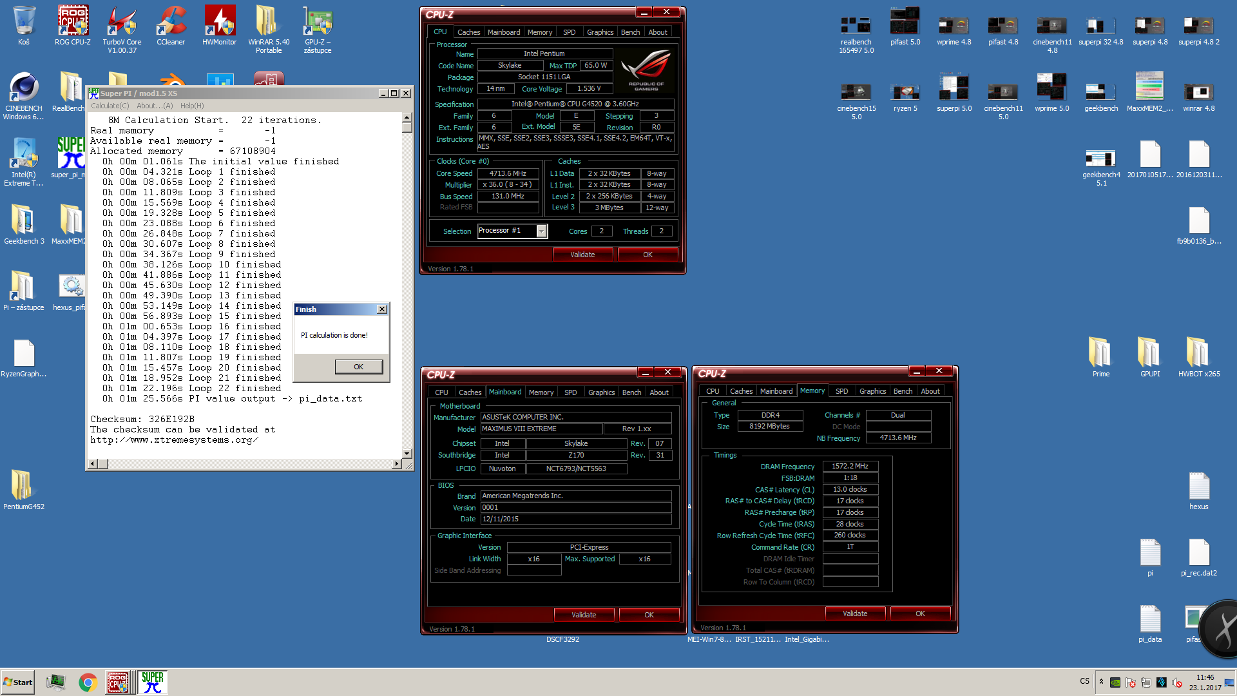This screenshot has height=696, width=1237.
Task: Click the MAXIMUS VIII EXTREME model field
Action: click(542, 429)
